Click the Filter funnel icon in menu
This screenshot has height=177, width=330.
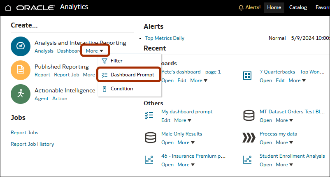click(105, 61)
